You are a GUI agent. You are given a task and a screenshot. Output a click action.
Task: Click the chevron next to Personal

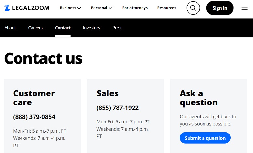coord(110,8)
